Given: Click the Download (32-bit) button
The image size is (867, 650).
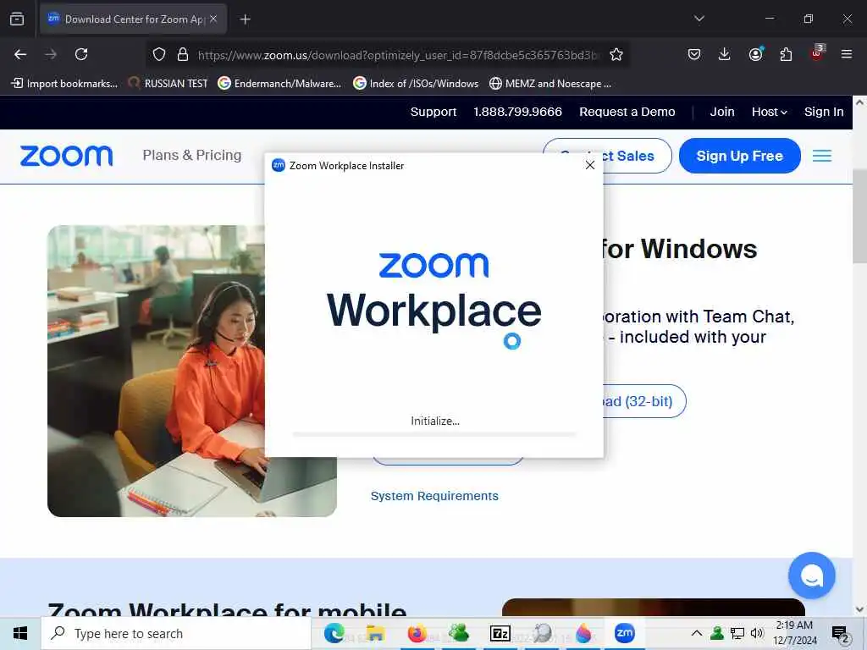Looking at the screenshot, I should [x=644, y=401].
